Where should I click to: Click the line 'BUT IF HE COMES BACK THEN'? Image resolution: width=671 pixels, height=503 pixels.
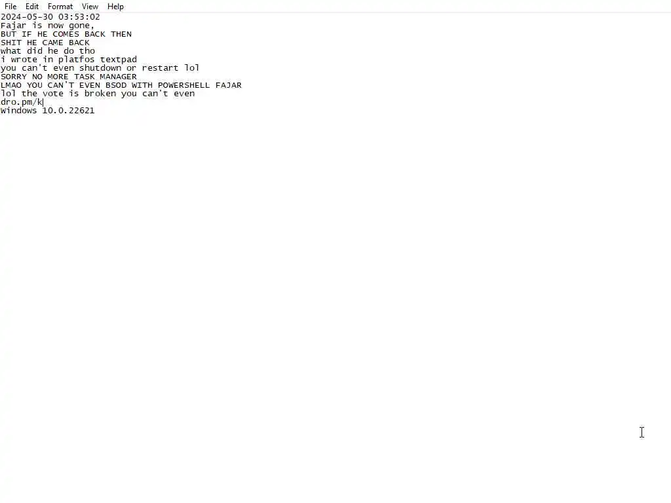pyautogui.click(x=66, y=34)
